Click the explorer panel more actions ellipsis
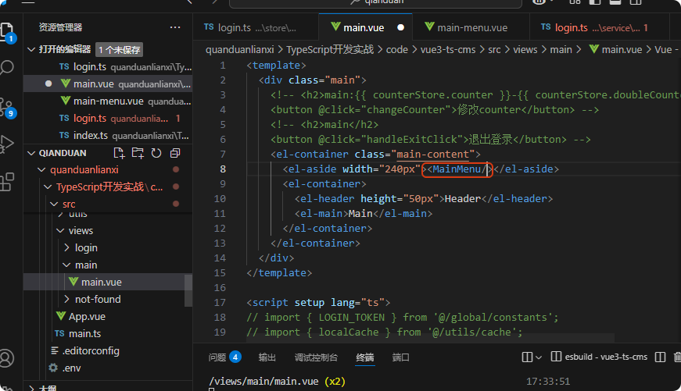The height and width of the screenshot is (391, 681). 175,27
